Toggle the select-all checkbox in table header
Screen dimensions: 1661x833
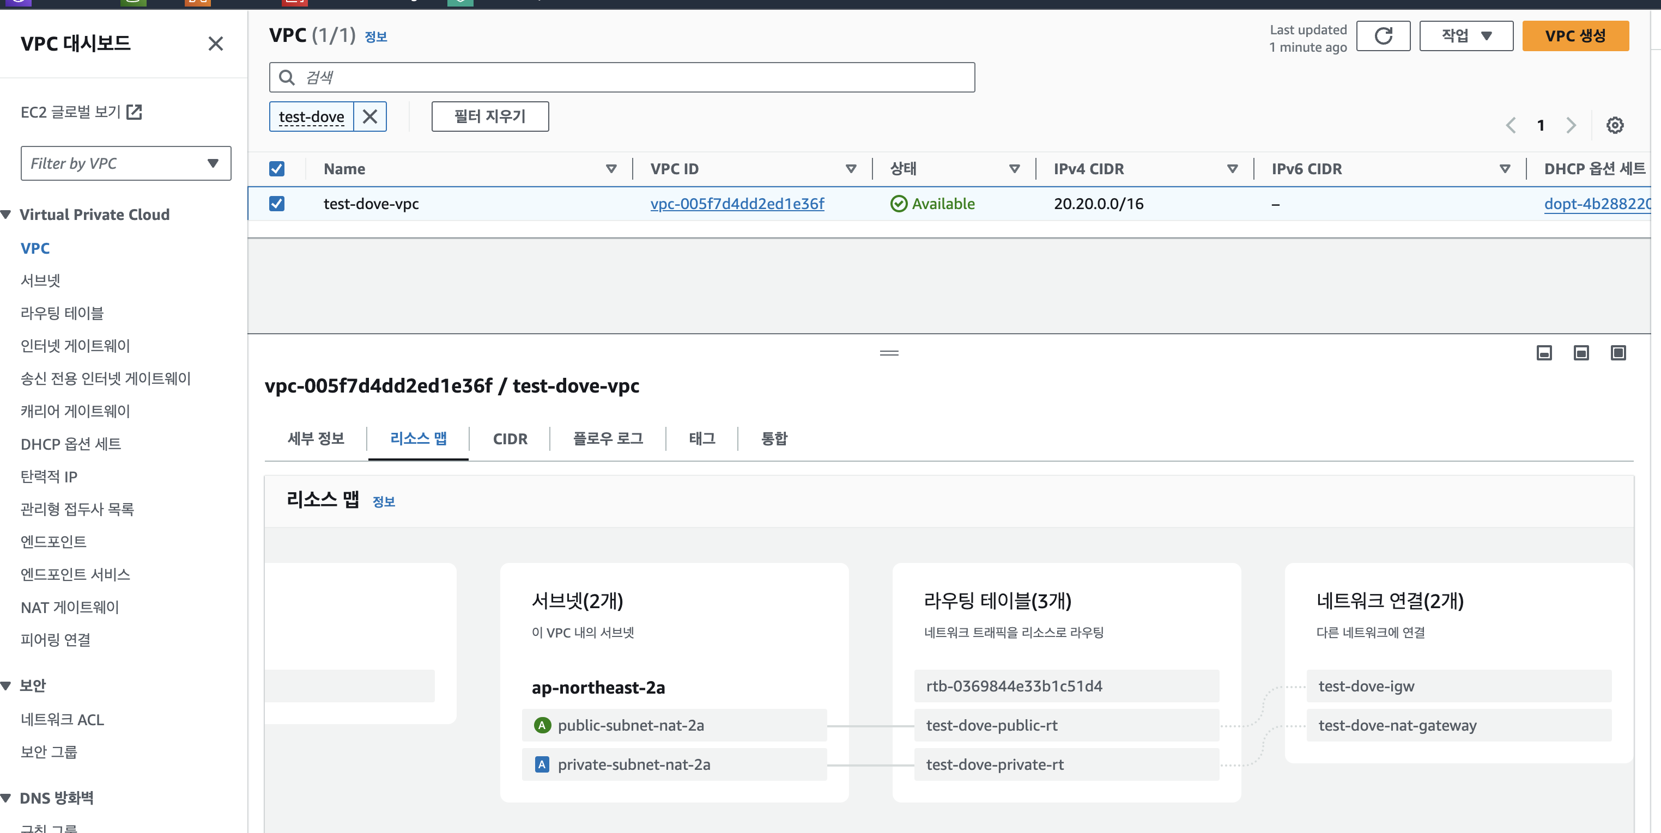(277, 169)
